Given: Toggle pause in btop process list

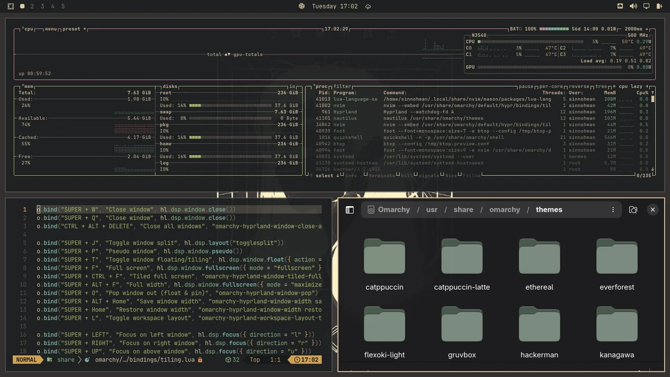Looking at the screenshot, I should [x=527, y=87].
